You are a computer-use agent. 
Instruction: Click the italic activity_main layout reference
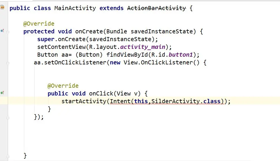click(x=143, y=47)
